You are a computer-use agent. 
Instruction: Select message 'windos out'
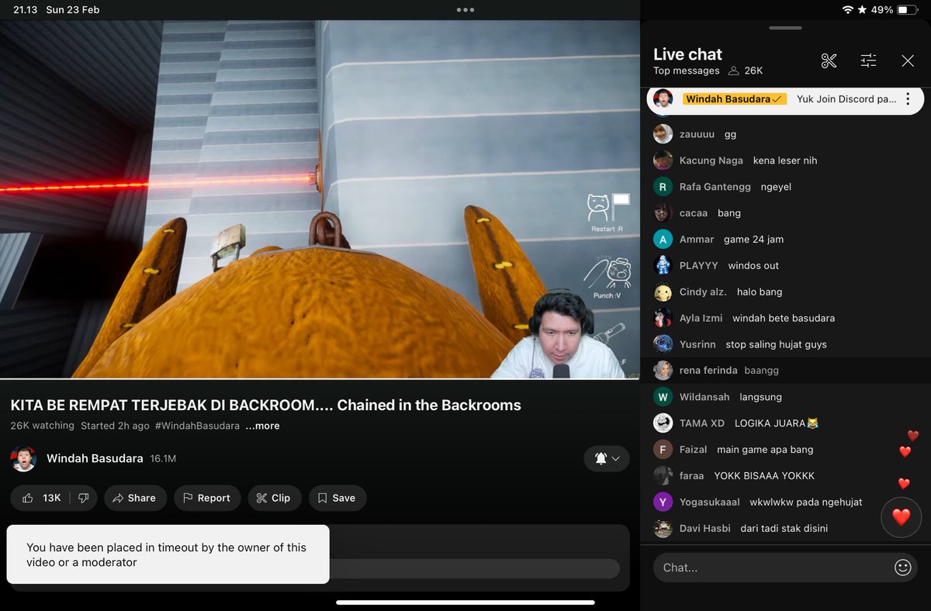click(753, 265)
